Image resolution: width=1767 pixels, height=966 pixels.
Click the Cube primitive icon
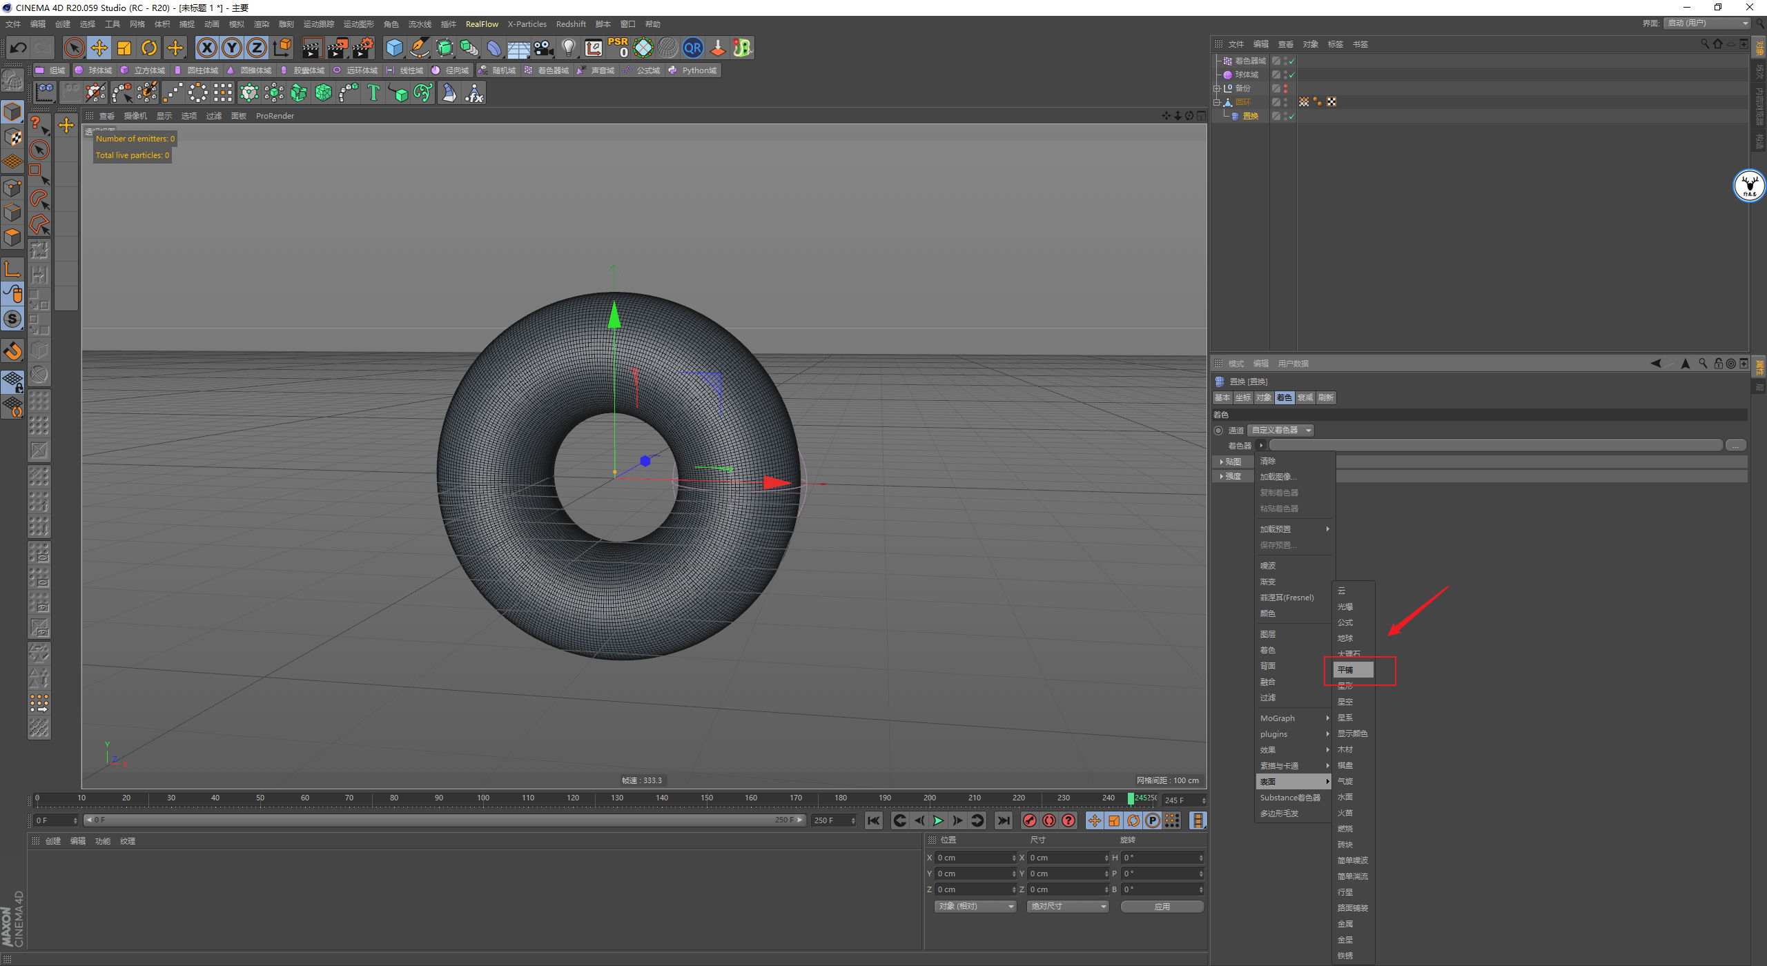(x=394, y=48)
